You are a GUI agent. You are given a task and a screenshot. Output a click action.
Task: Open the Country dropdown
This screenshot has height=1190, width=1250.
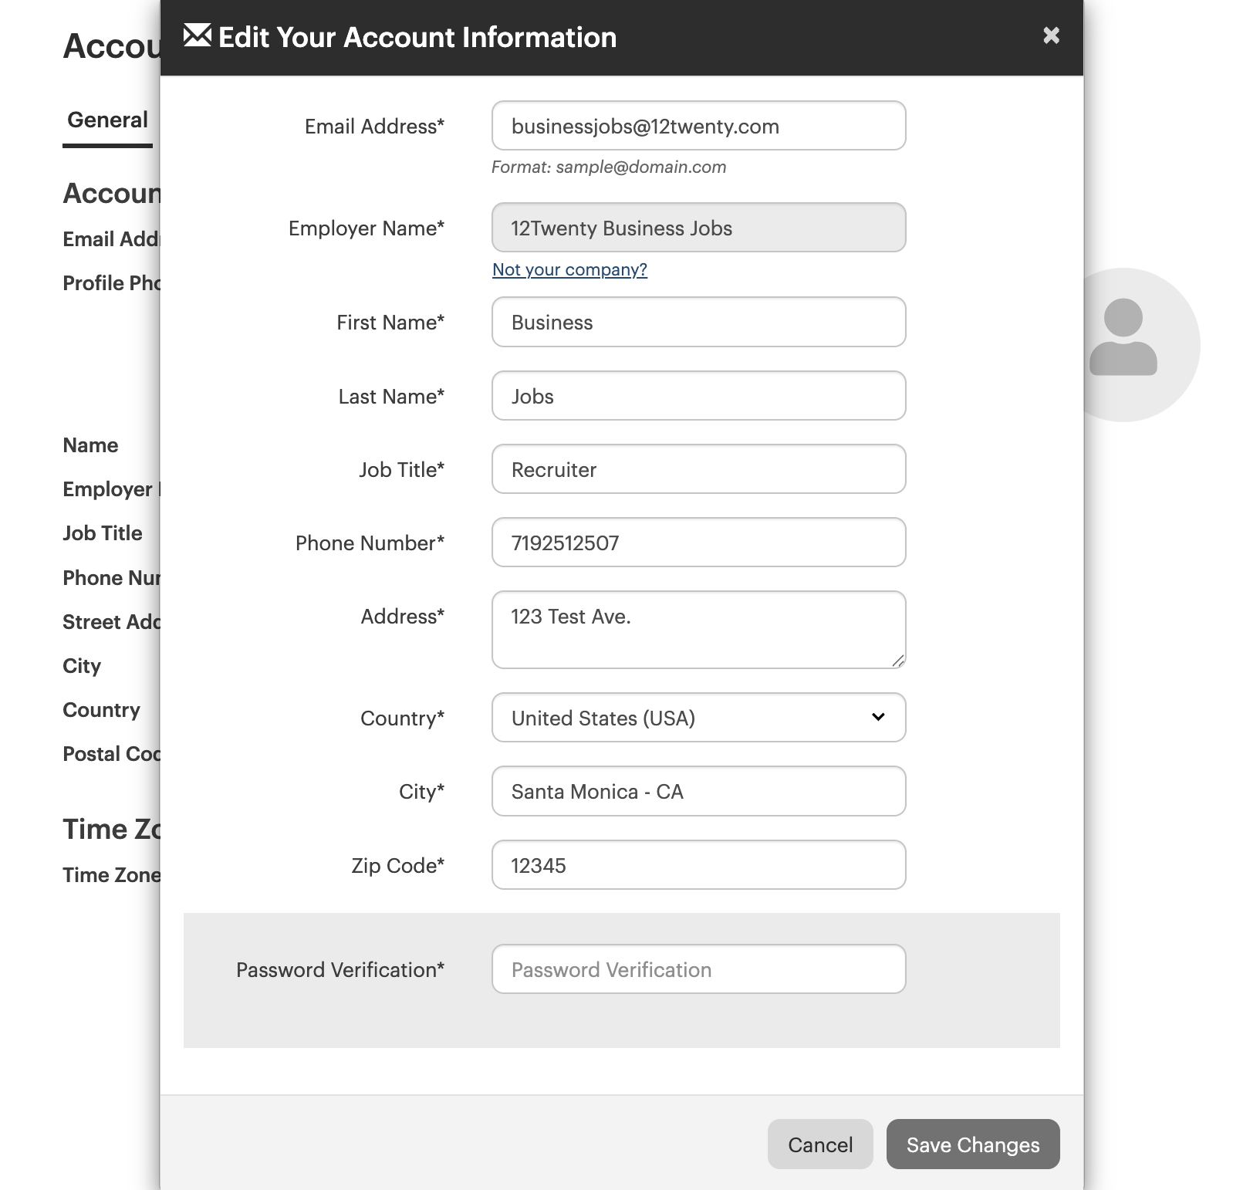[x=698, y=718]
